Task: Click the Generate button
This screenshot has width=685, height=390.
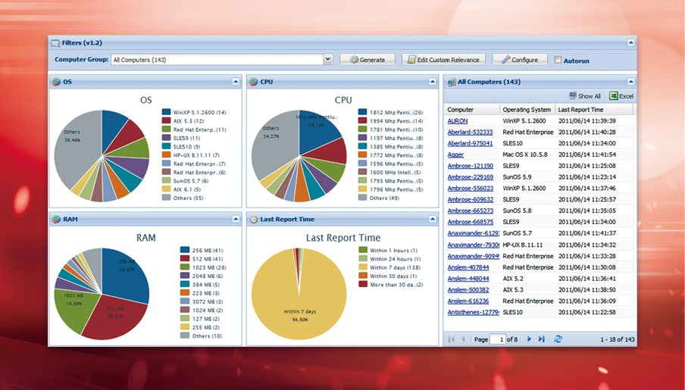Action: (x=368, y=60)
